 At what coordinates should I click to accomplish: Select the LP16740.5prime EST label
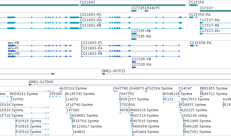[79, 105]
